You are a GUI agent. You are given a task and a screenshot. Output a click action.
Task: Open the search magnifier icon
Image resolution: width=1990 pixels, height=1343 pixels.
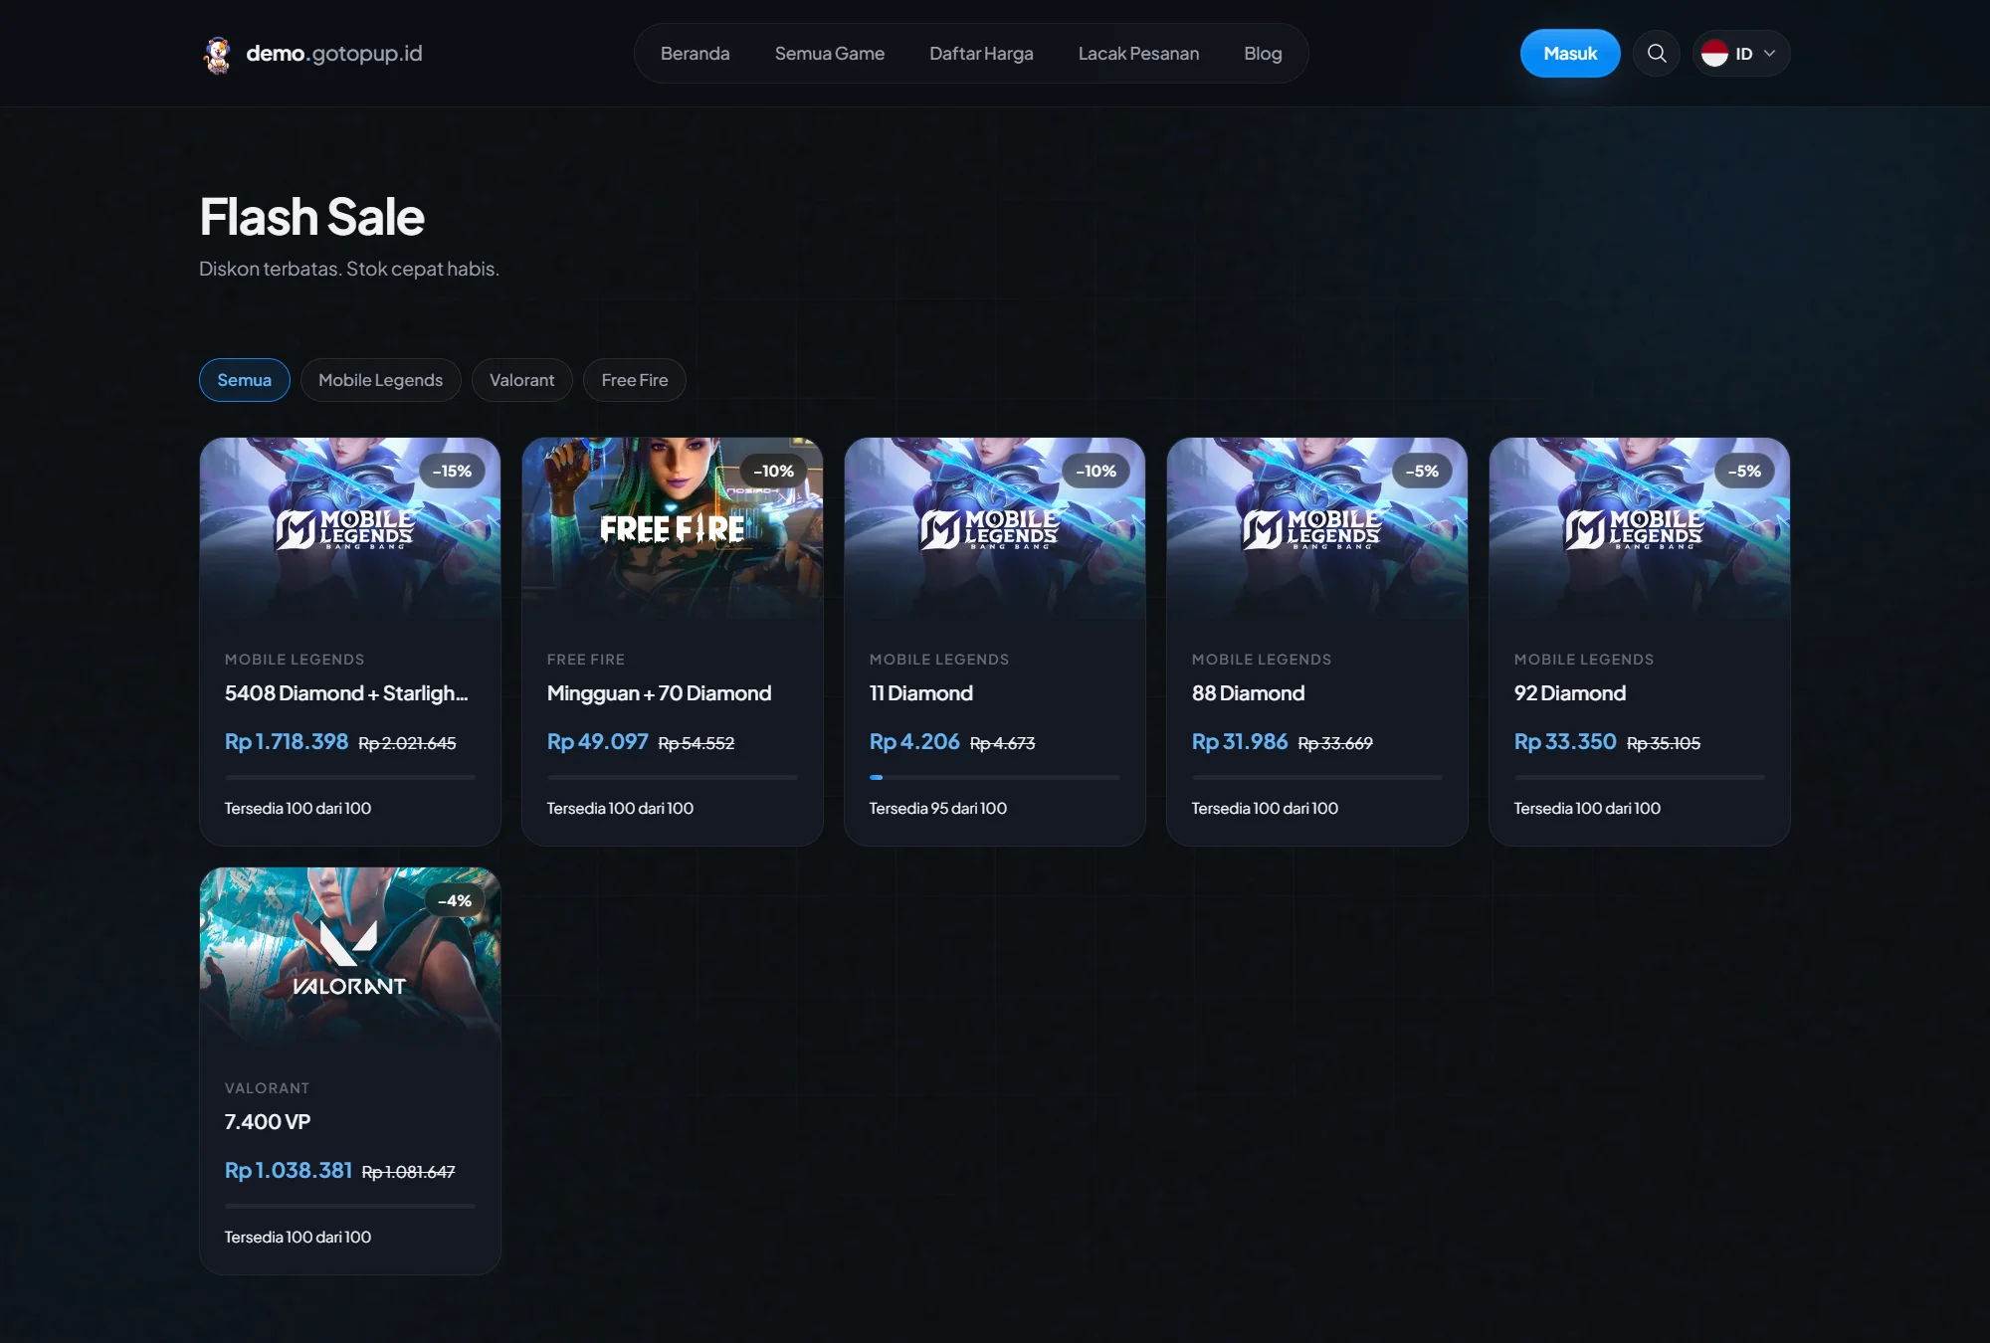[1657, 54]
